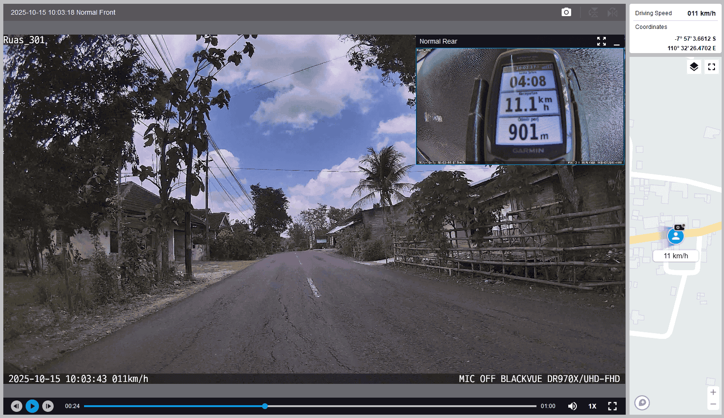
Task: Flip the video horizontally
Action: pyautogui.click(x=612, y=12)
